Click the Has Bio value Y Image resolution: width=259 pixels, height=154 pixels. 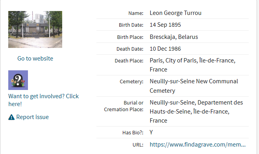point(151,132)
